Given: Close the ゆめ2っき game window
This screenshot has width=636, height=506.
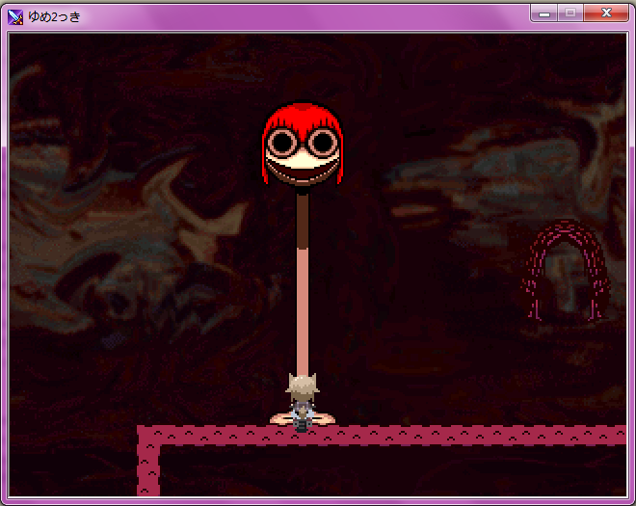Looking at the screenshot, I should 606,13.
